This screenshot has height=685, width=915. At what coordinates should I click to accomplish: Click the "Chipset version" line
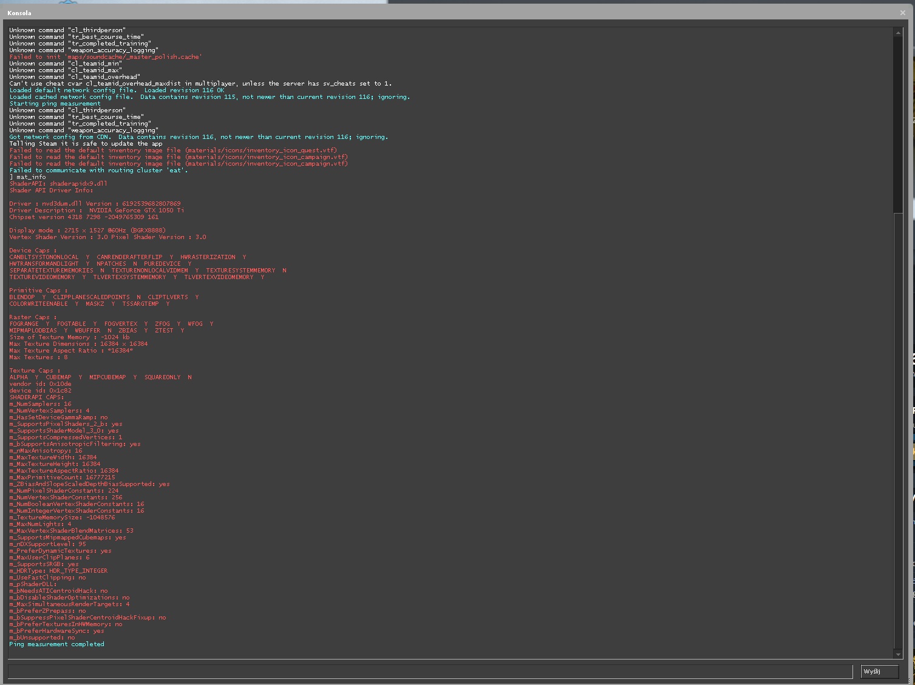coord(84,217)
